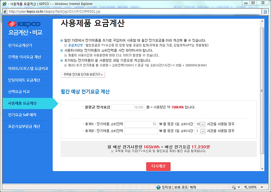Click Internet Explorer icon in title bar
This screenshot has height=192, width=271.
[x=5, y=4]
